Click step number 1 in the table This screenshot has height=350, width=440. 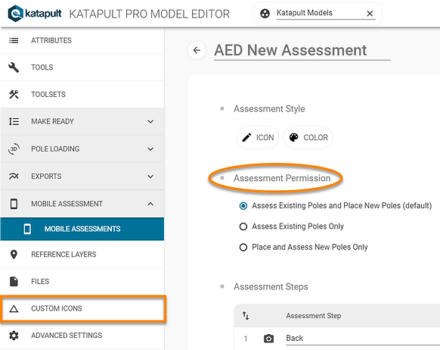click(246, 339)
